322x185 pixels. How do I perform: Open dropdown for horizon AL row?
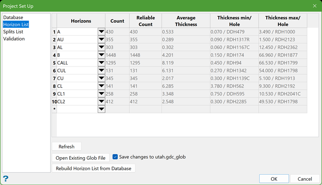[102, 47]
